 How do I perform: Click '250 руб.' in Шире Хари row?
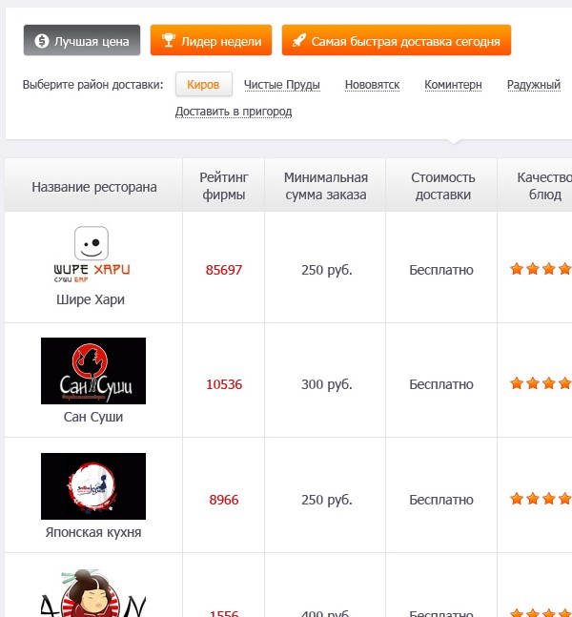(327, 270)
